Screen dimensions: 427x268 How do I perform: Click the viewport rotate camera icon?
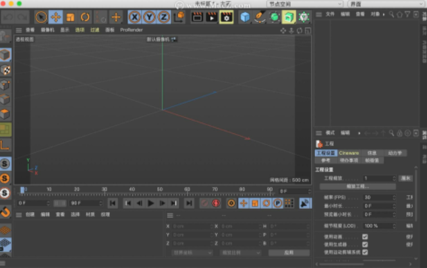300,31
